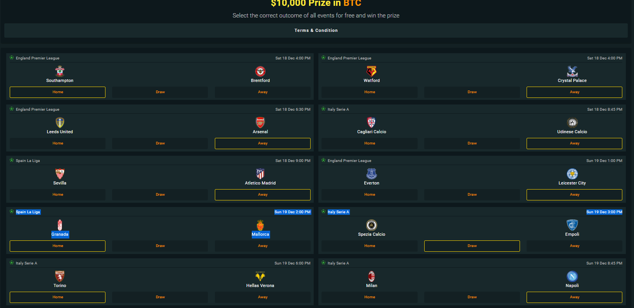This screenshot has width=634, height=308.
Task: Click the Leicester City crest
Action: [572, 174]
